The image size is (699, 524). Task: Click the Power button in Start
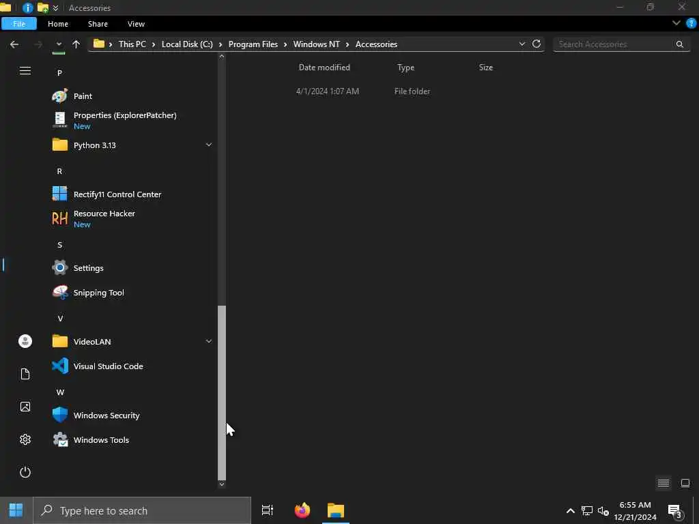tap(25, 472)
